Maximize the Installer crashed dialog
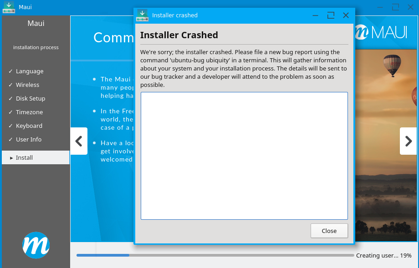419x268 pixels. click(331, 15)
